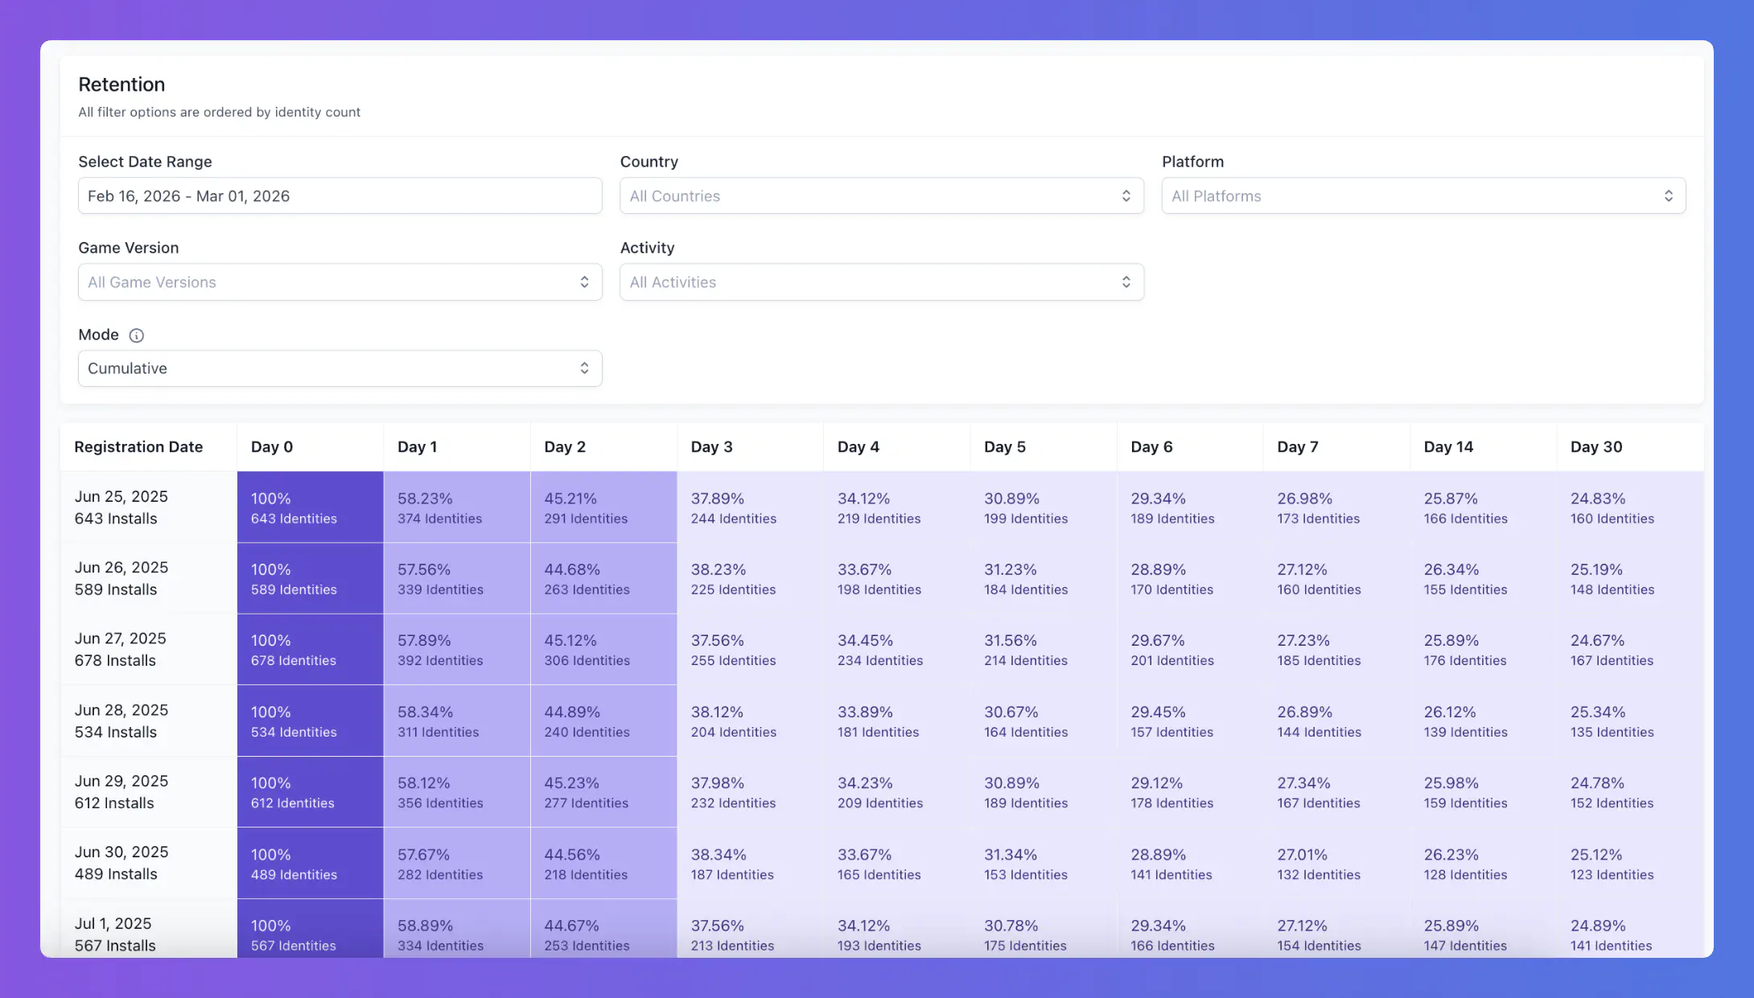This screenshot has width=1754, height=998.
Task: Click the Day 30 column header
Action: pos(1597,446)
